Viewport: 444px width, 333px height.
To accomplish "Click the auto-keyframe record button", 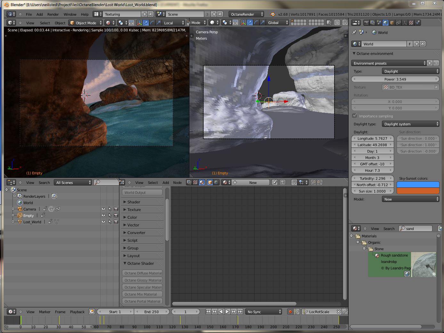I will (x=290, y=312).
